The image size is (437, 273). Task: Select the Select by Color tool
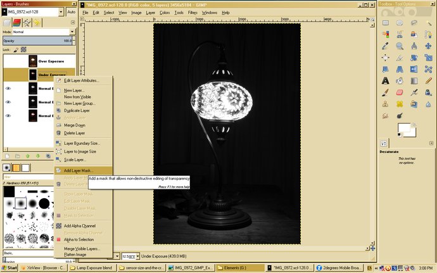[x=386, y=34]
